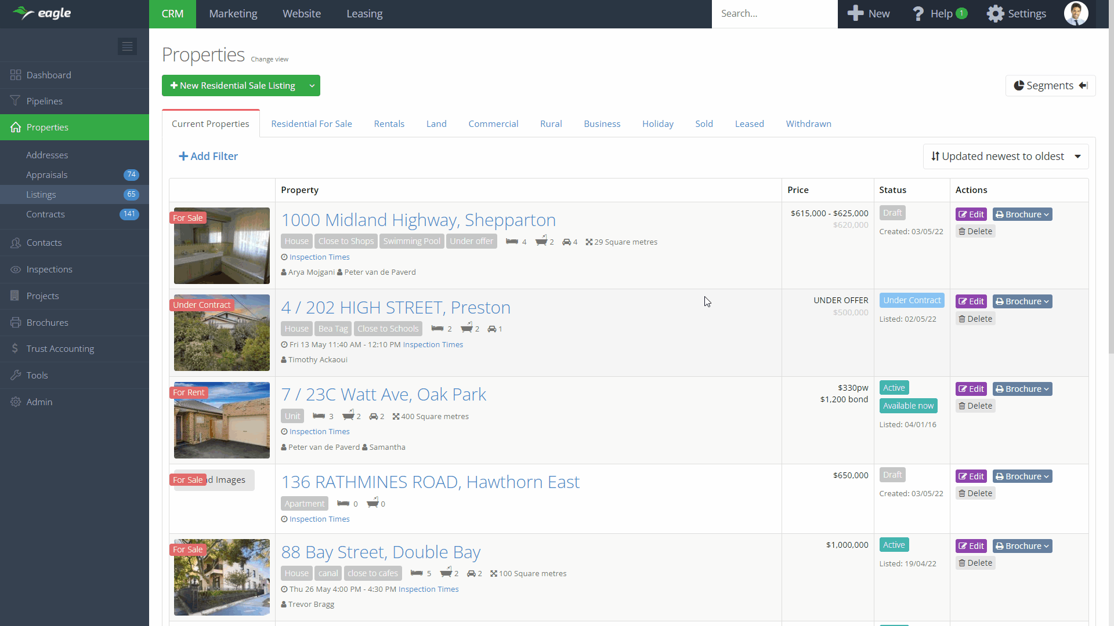Switch to the Rentals tab

coord(389,124)
